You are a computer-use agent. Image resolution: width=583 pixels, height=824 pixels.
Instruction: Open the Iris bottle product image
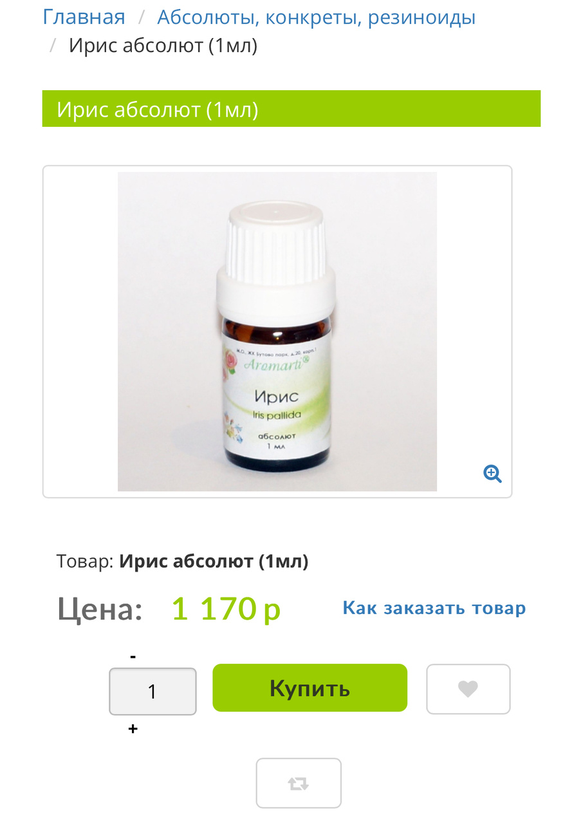tap(277, 332)
